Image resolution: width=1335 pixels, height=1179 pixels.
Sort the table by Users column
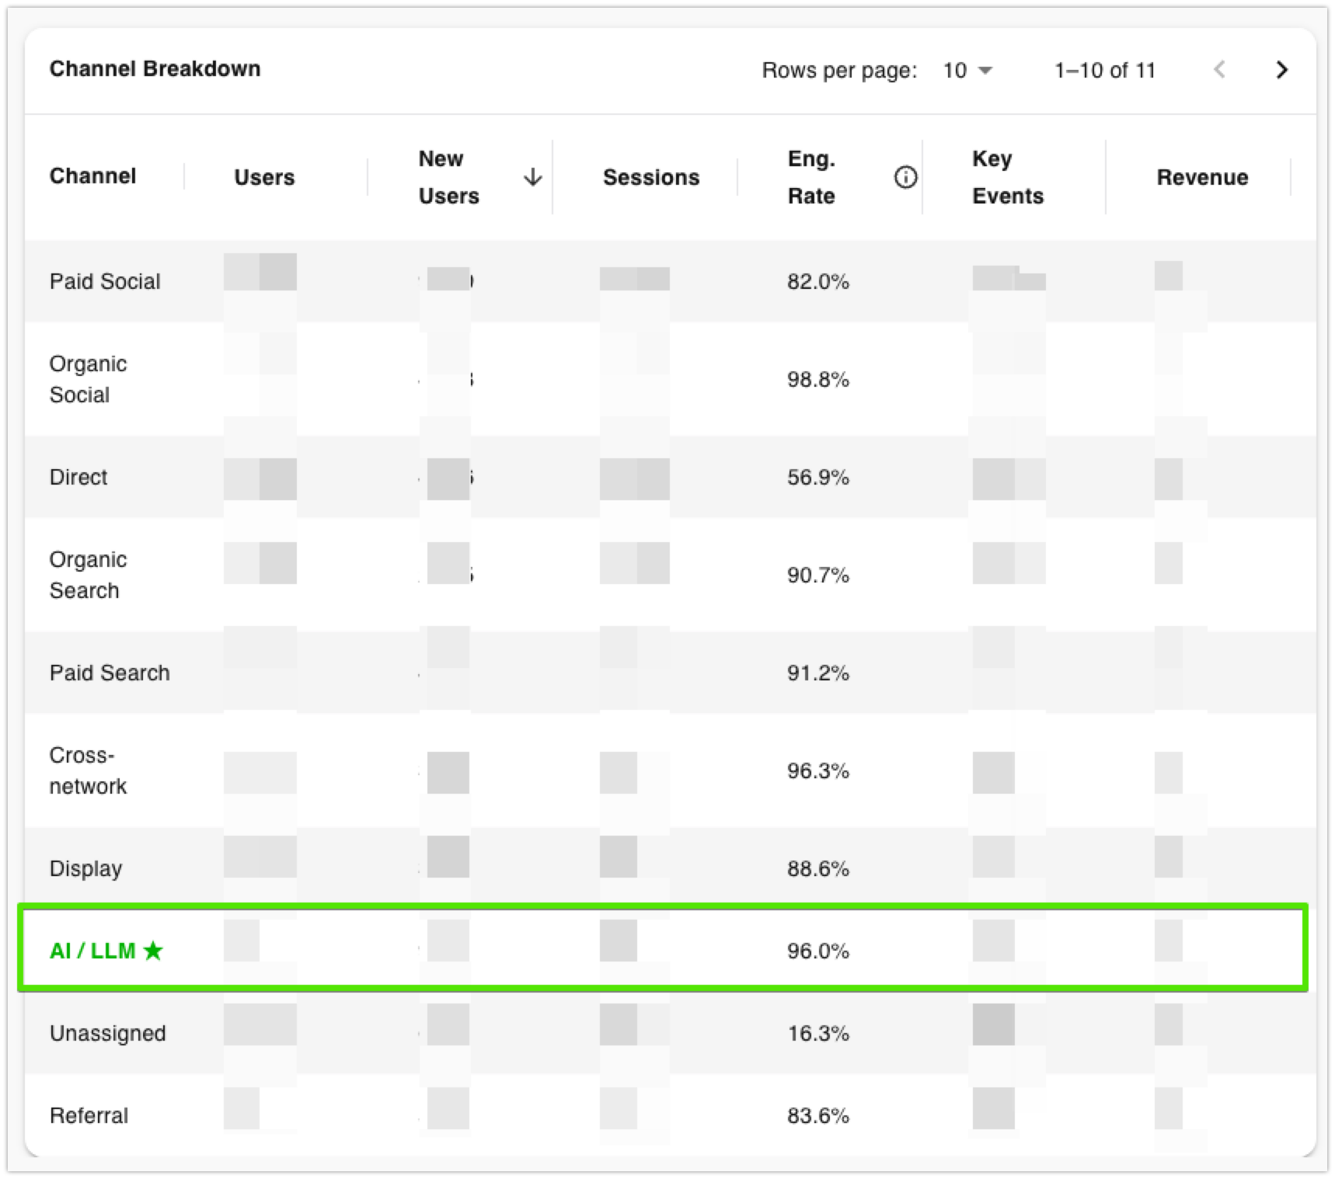click(263, 177)
